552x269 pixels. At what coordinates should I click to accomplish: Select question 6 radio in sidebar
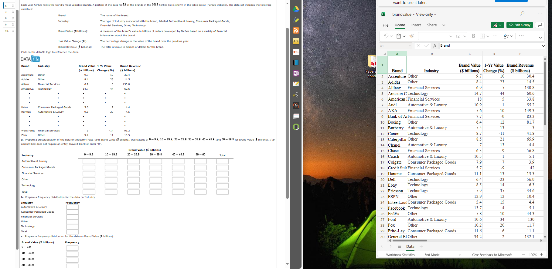(x=13, y=5)
